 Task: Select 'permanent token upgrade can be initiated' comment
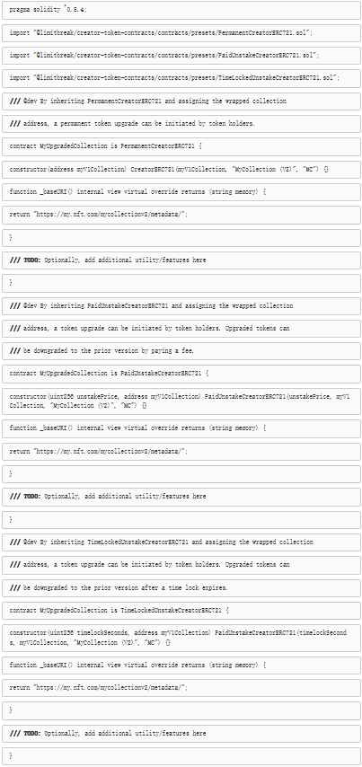click(181, 124)
